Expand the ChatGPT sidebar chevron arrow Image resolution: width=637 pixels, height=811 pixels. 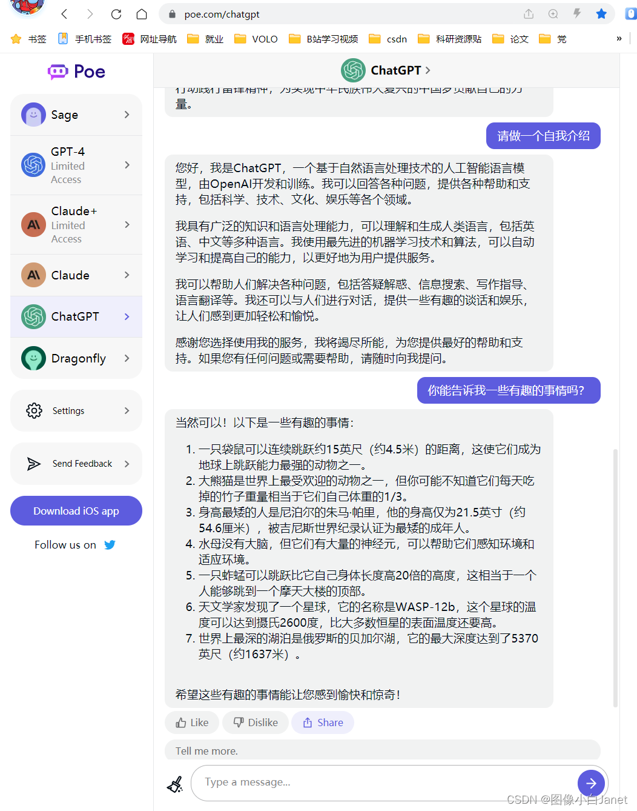click(127, 316)
